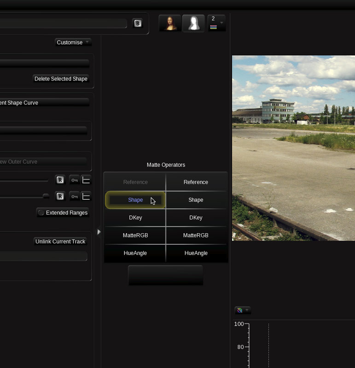Select the Mona Lisa image view icon

pos(170,23)
